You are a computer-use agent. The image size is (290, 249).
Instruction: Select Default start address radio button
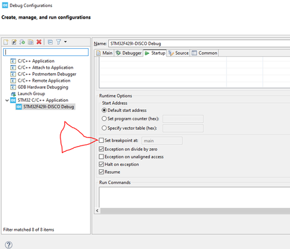tap(104, 110)
